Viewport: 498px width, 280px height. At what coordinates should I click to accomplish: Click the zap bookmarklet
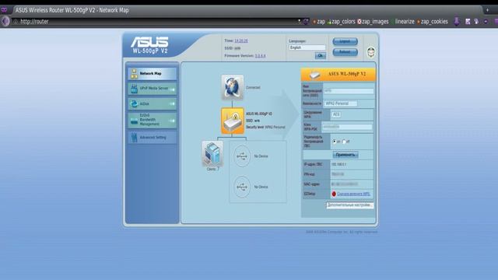(x=319, y=22)
